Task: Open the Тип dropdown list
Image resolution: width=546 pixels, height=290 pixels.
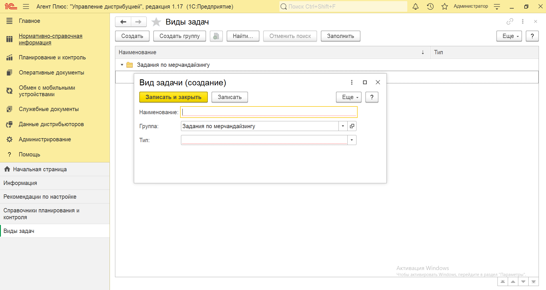Action: pos(352,140)
